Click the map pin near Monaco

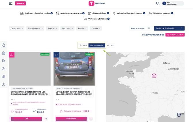[x=179, y=115]
